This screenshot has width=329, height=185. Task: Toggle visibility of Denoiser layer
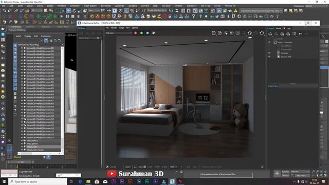point(269,53)
